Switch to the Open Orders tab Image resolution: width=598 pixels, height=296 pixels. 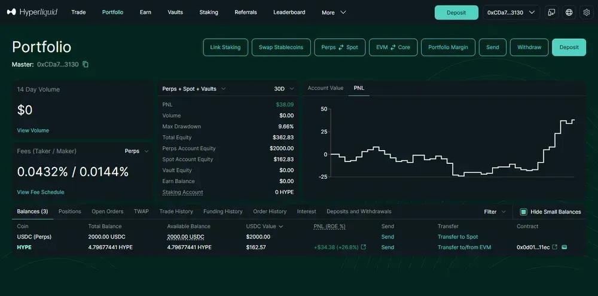tap(107, 211)
